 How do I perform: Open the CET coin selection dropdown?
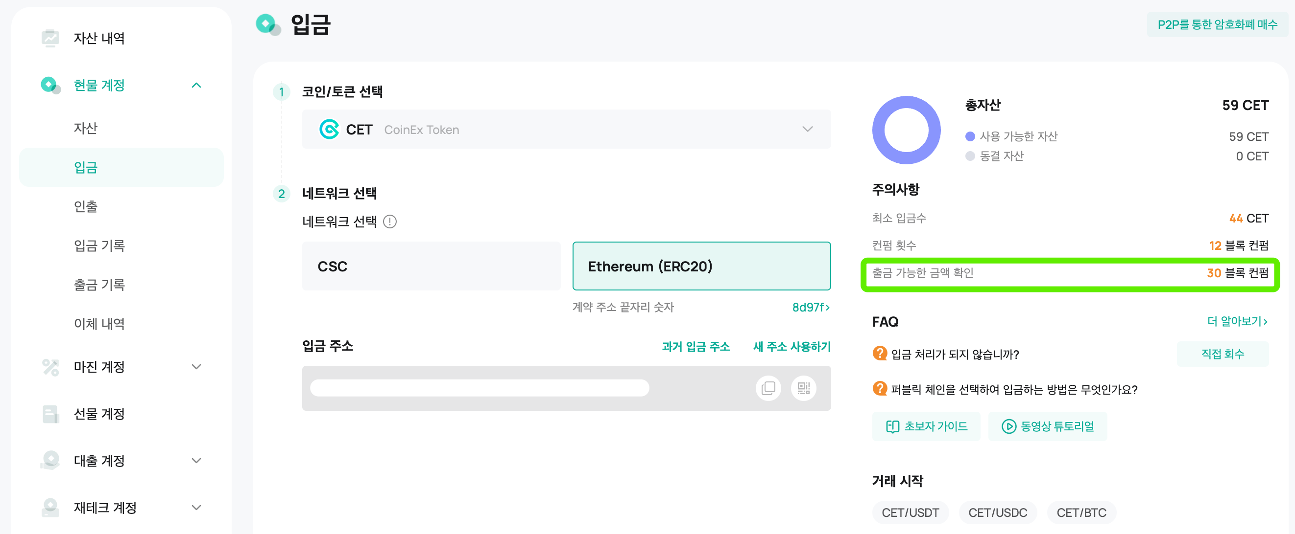click(566, 130)
